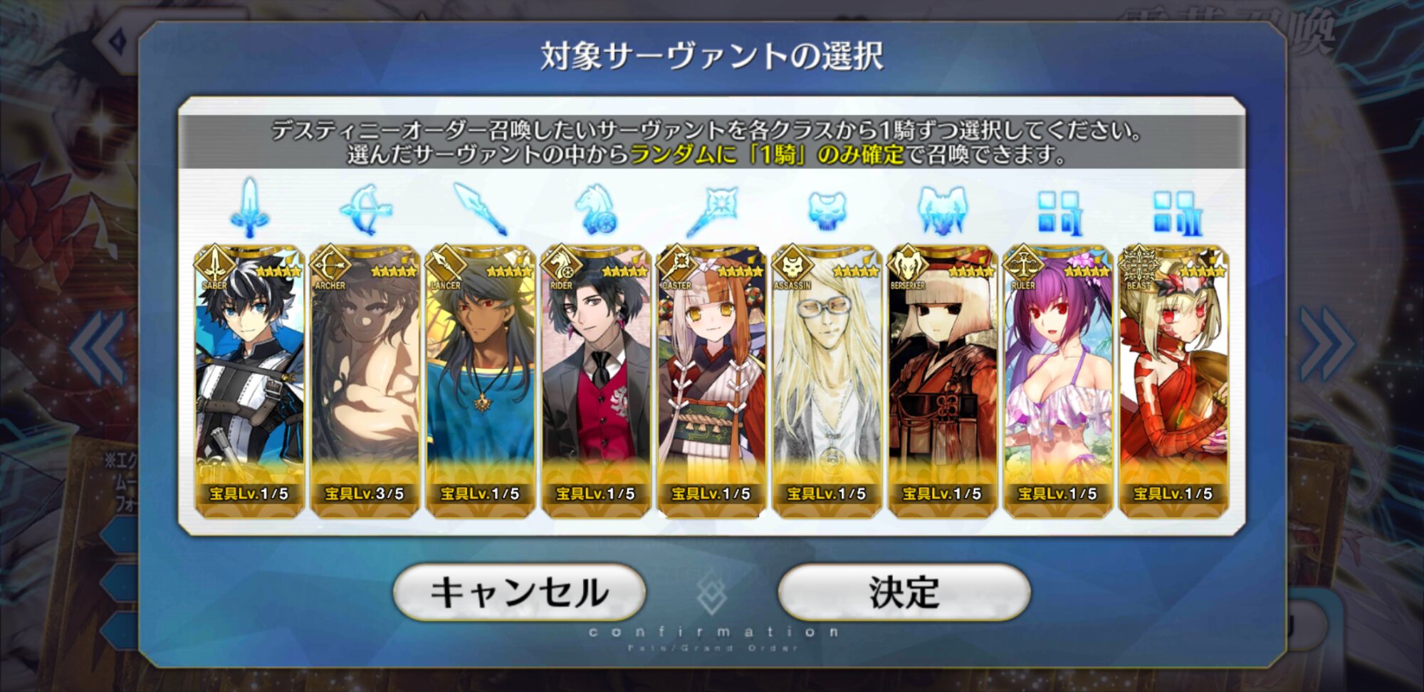Open the first Extra class grid icon
1424x692 pixels.
(x=1059, y=213)
